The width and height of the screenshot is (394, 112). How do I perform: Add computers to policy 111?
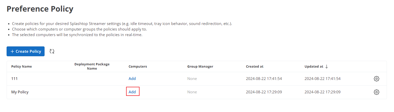pyautogui.click(x=132, y=79)
